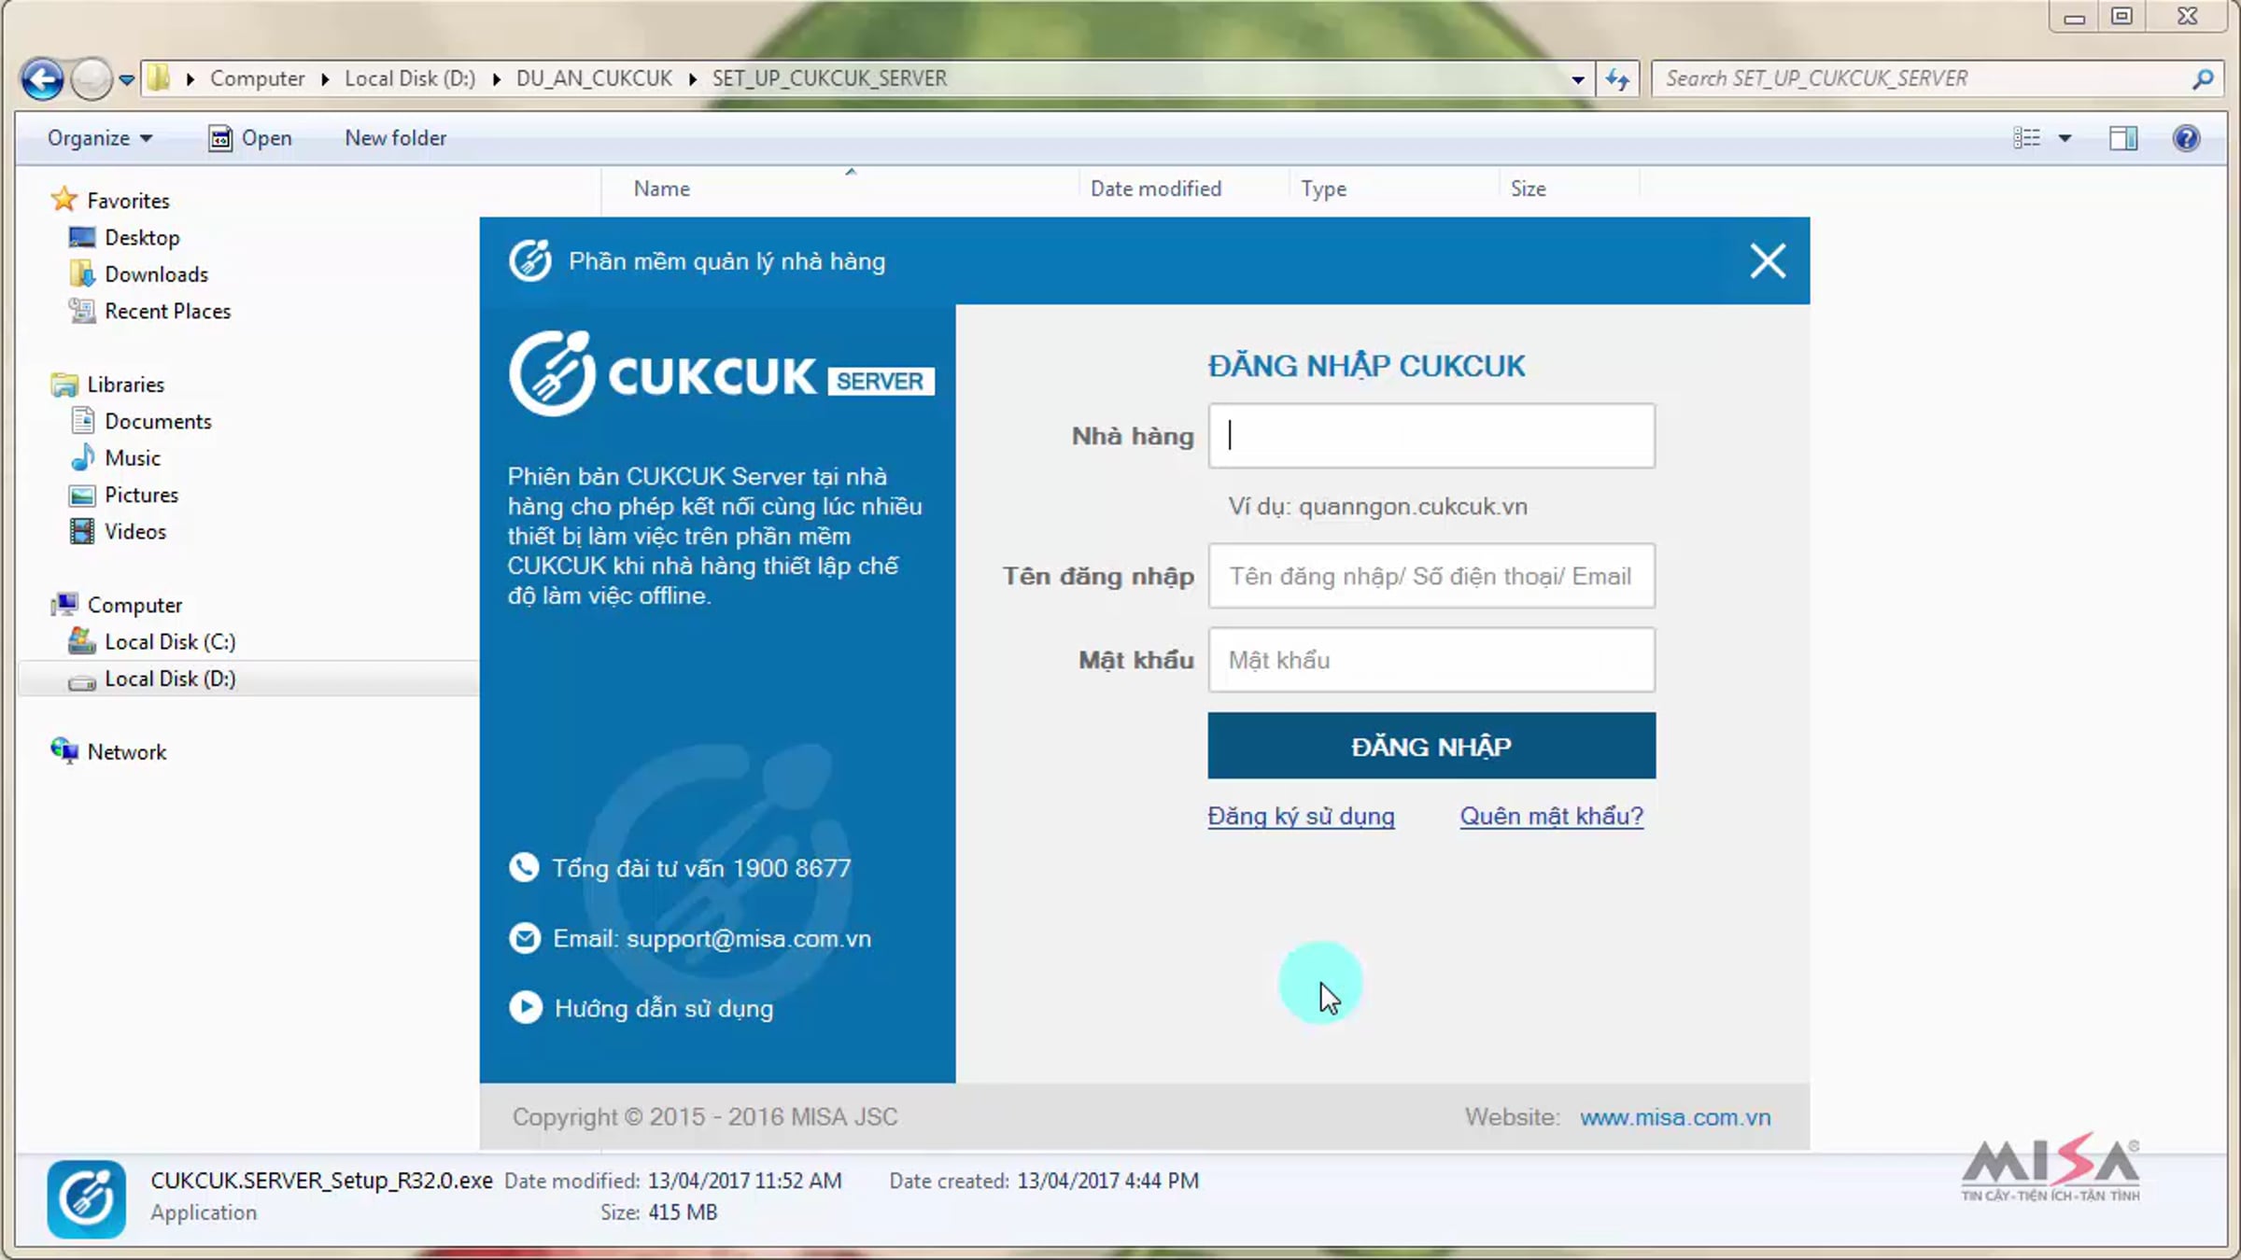Click the Mật khẩu password field
Viewport: 2241px width, 1260px height.
[x=1431, y=660]
